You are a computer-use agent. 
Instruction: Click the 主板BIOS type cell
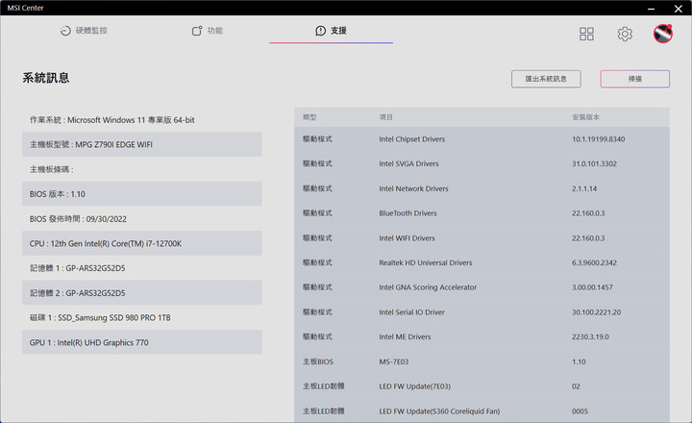[318, 361]
